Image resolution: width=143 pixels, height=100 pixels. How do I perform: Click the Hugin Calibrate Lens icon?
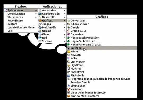click(68, 41)
